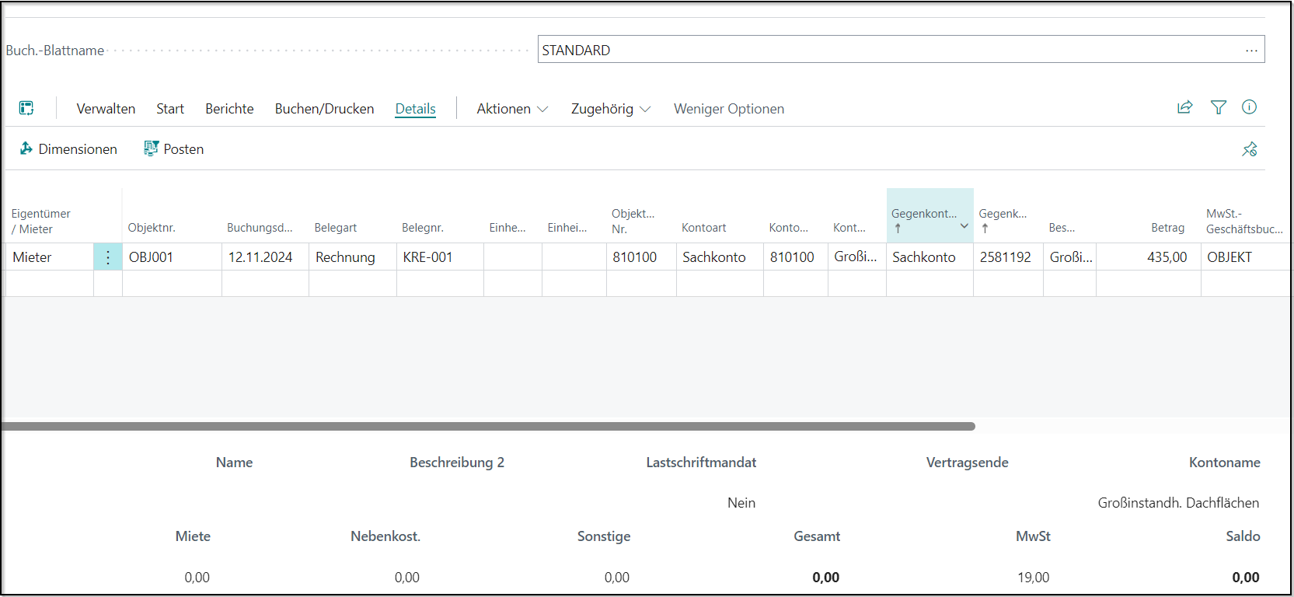Select the Betrag cell showing 435,00
The height and width of the screenshot is (597, 1294).
coord(1148,257)
